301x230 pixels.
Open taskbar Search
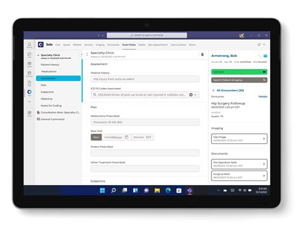tap(114, 191)
